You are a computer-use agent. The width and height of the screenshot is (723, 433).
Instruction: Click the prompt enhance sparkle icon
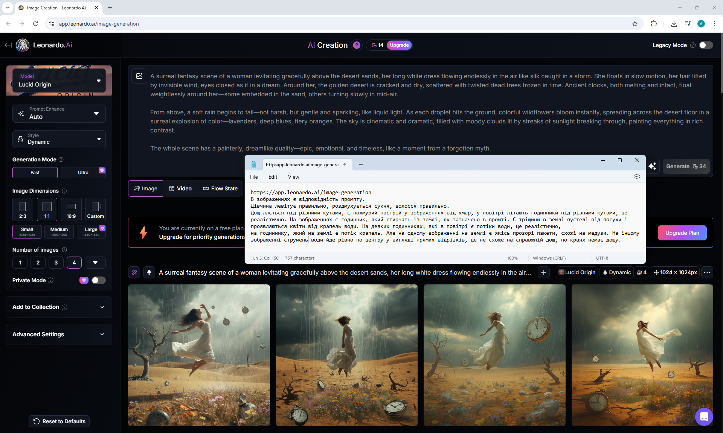pos(652,166)
